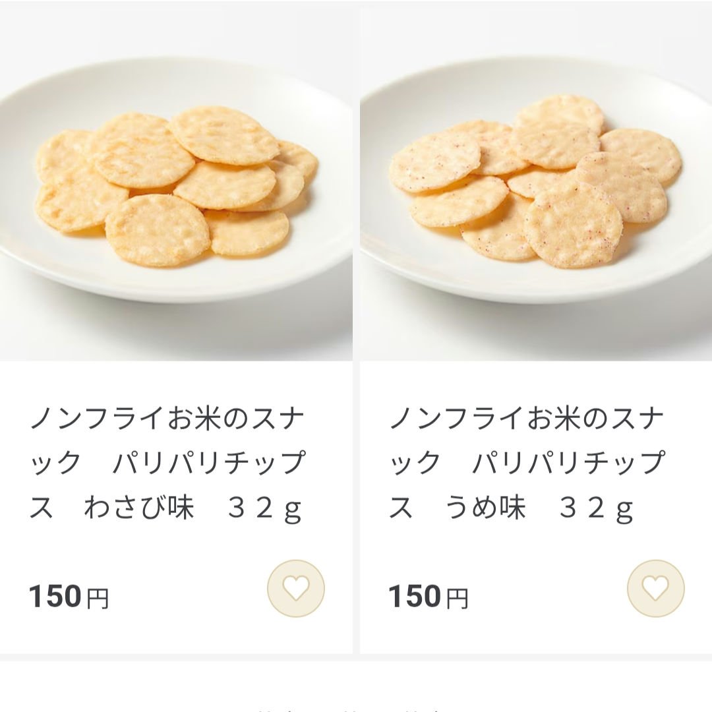
Task: Open the わさび味 ３２ｇ product page
Action: pos(168,461)
